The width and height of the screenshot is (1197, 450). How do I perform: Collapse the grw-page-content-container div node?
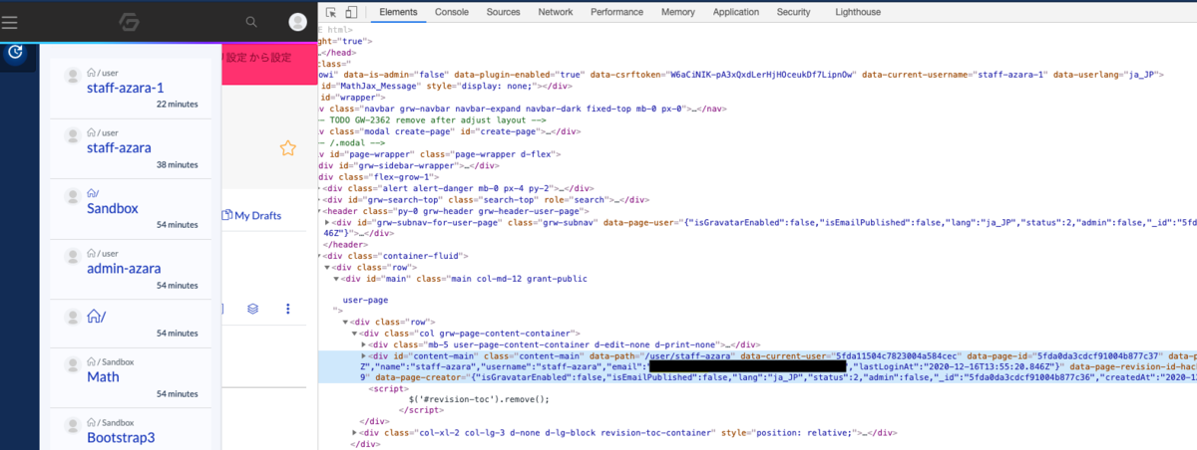(354, 333)
